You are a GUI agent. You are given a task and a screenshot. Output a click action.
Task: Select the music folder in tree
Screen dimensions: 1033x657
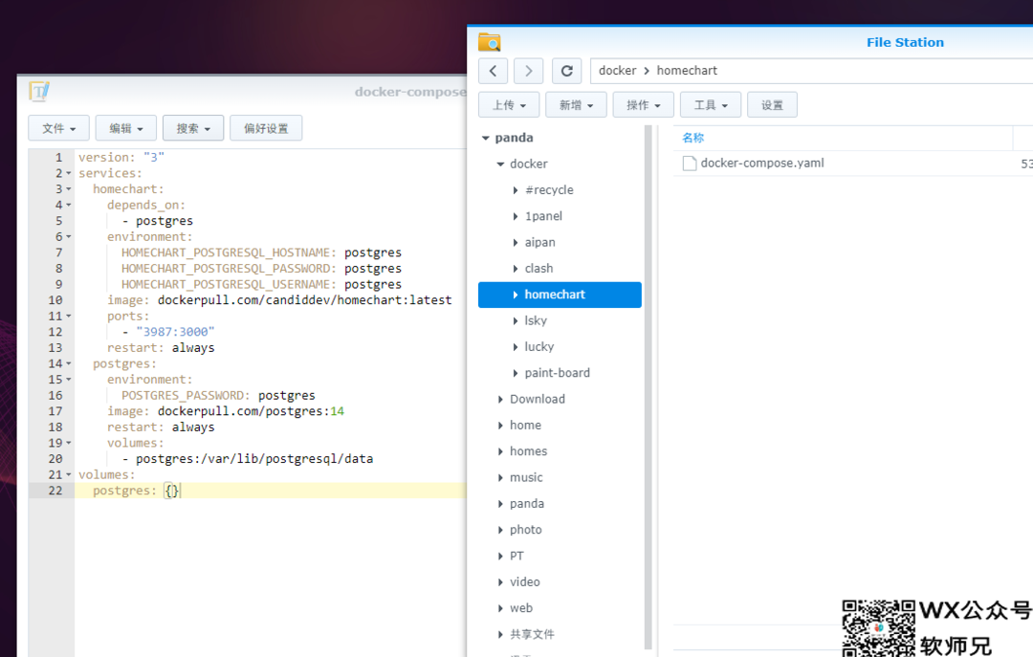[526, 477]
